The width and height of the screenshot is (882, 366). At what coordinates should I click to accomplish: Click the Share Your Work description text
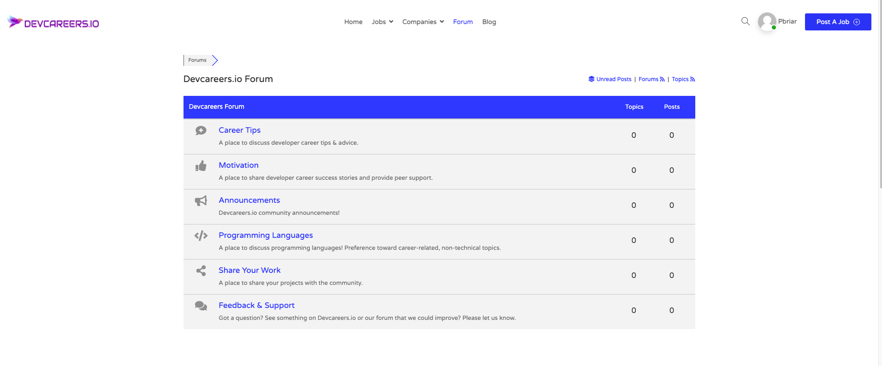(290, 283)
